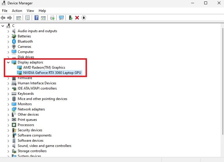
Task: Expand the Bluetooth category
Action: click(x=8, y=41)
